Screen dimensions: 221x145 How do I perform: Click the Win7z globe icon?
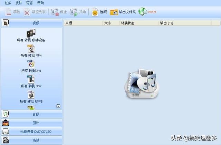143,12
